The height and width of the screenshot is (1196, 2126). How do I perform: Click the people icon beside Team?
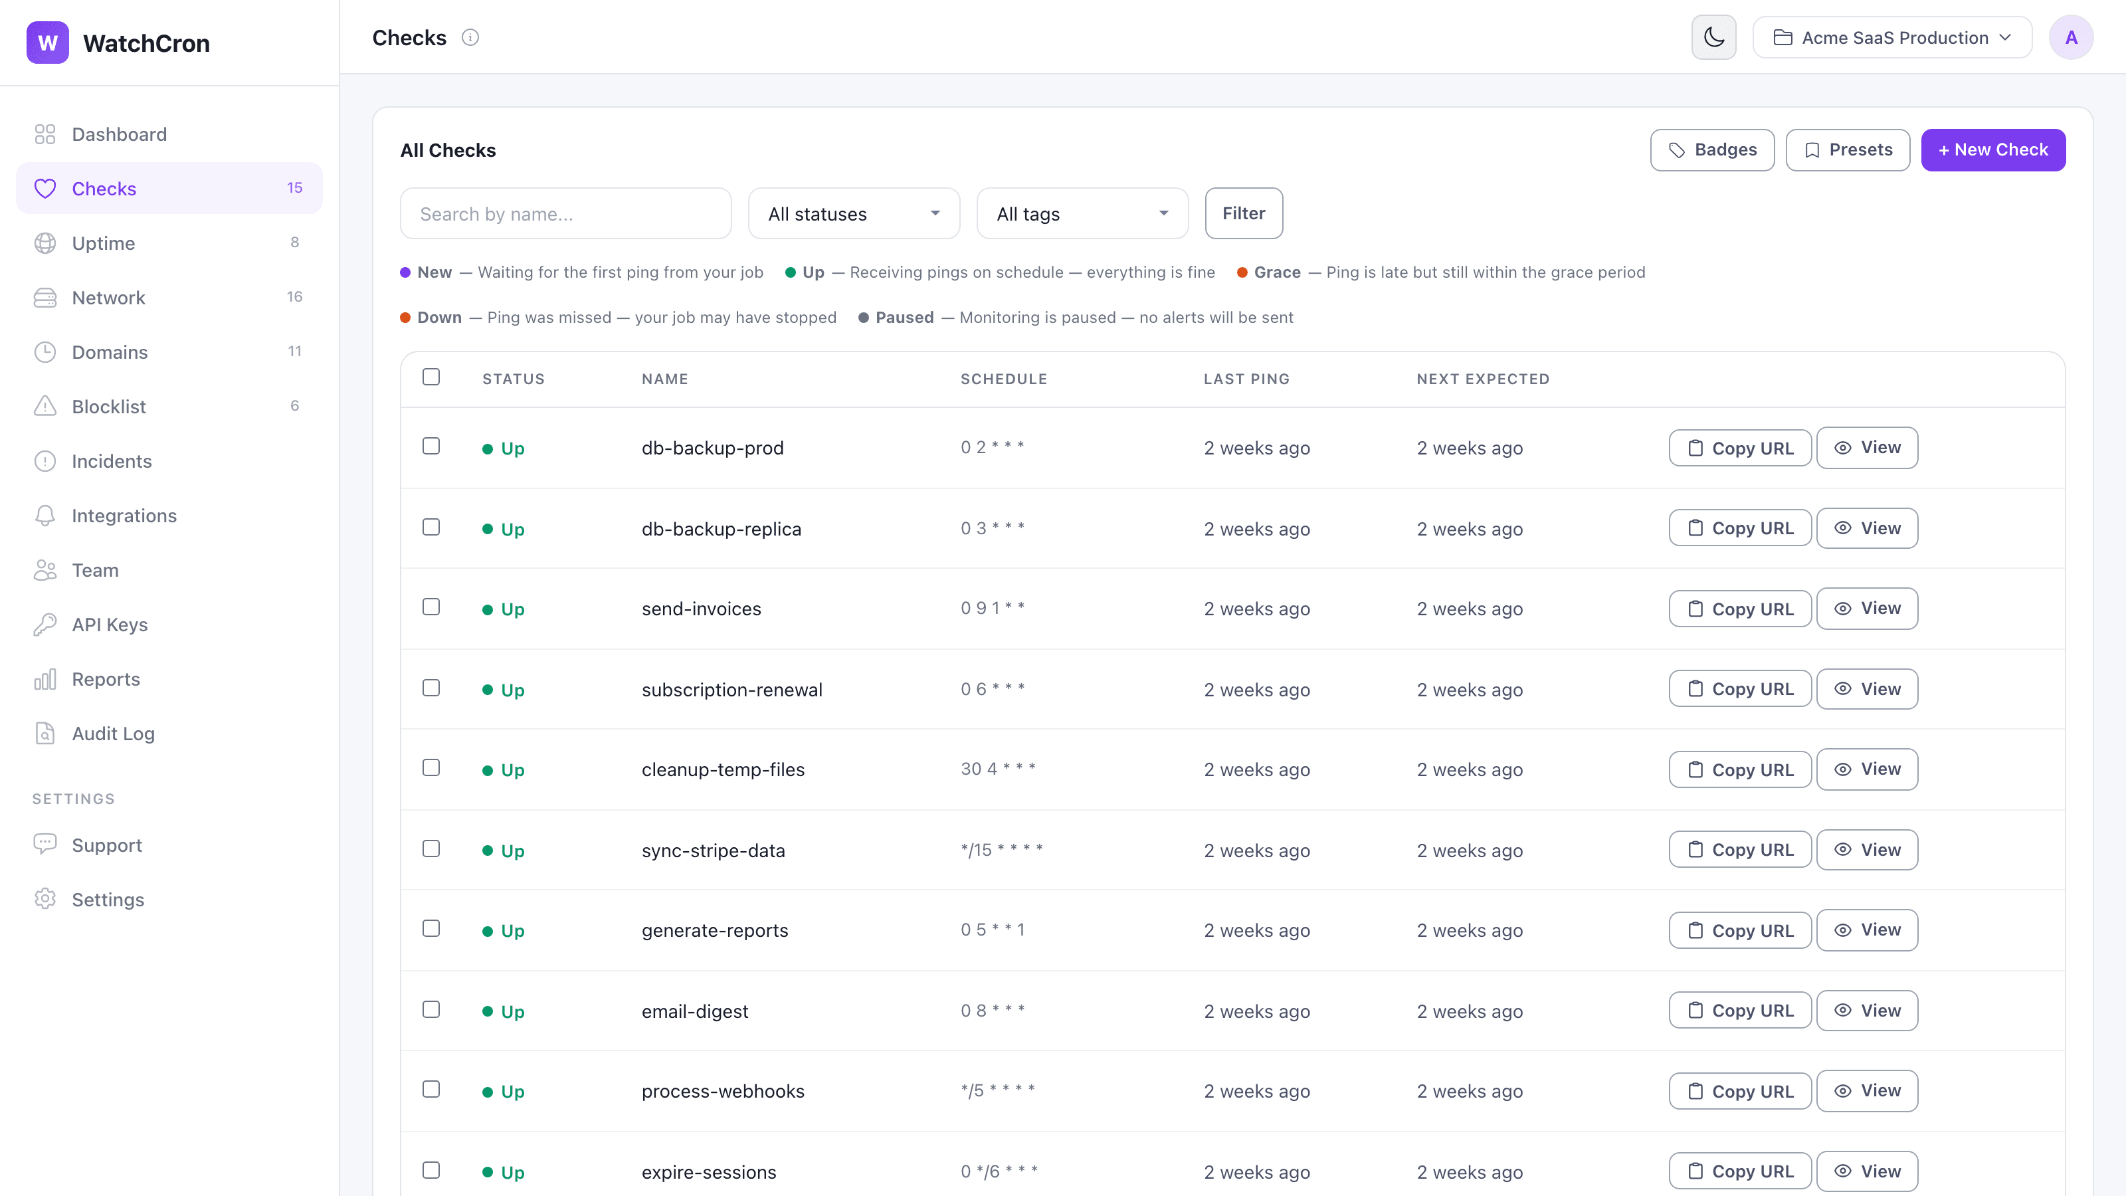pyautogui.click(x=45, y=570)
